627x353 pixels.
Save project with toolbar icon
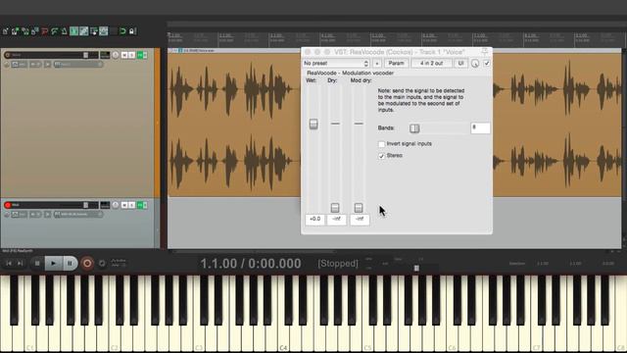(x=25, y=31)
